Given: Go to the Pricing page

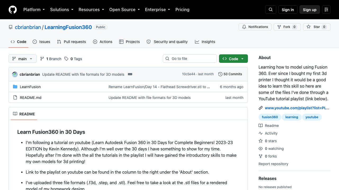Looking at the screenshot, I should pos(182,9).
